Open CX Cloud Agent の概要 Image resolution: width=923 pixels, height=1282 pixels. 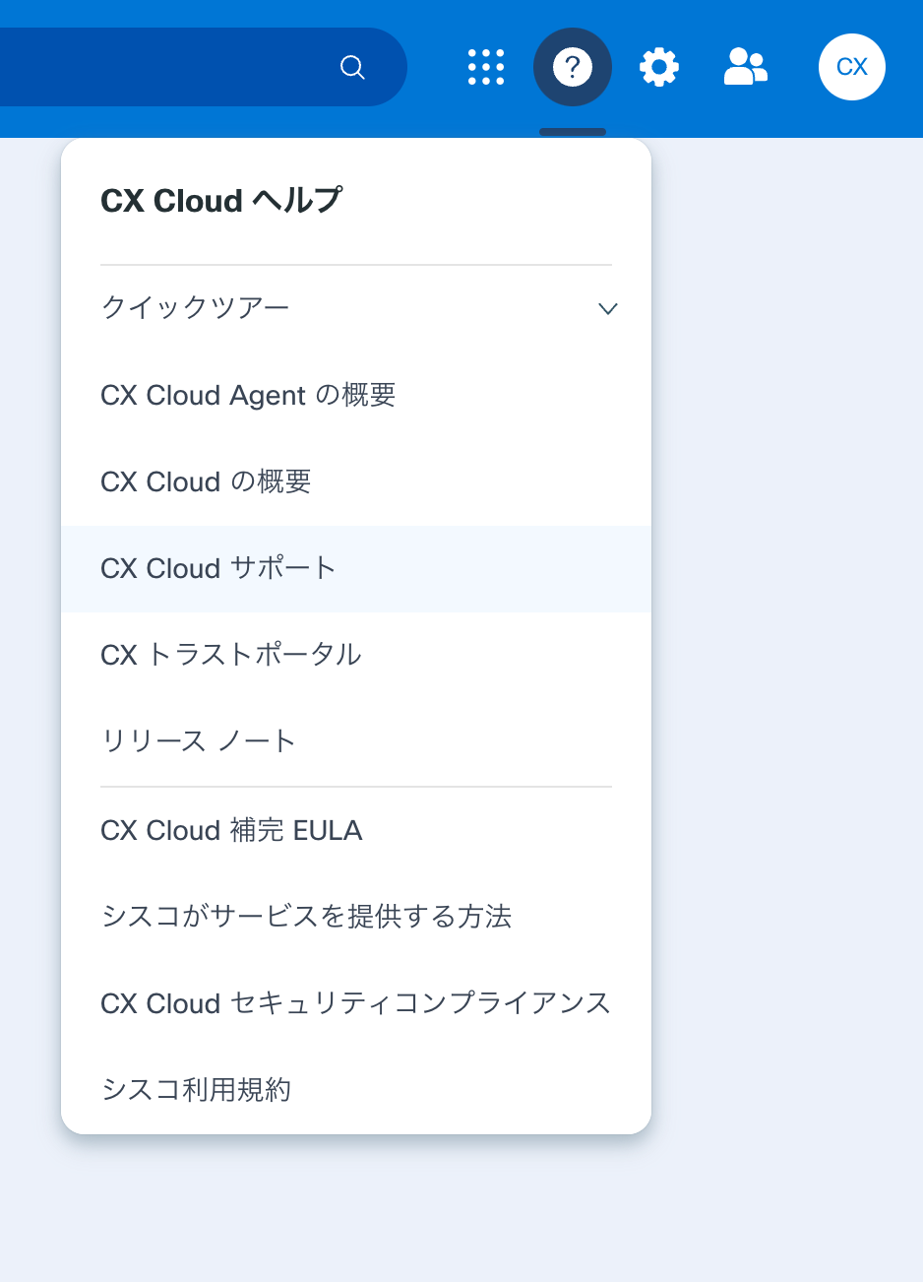click(x=248, y=395)
